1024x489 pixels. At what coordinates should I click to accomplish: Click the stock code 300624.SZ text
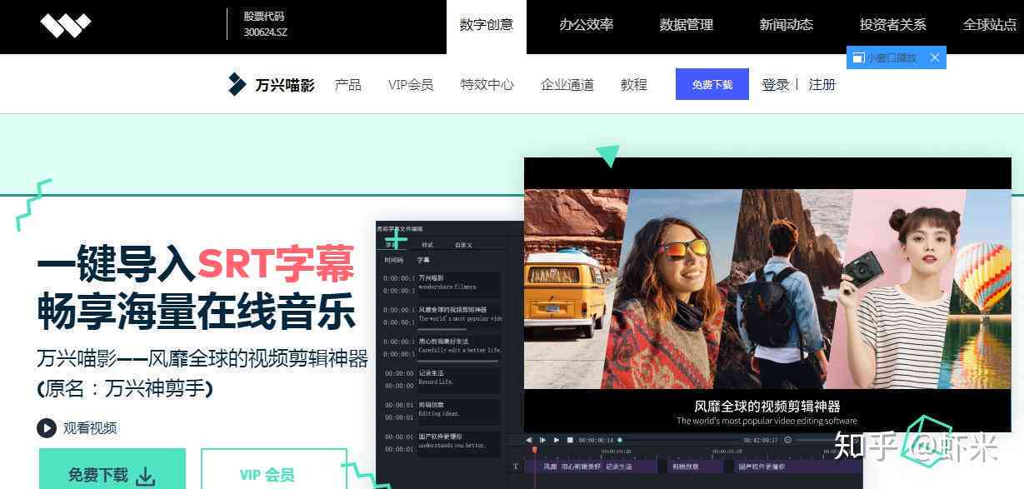[x=265, y=32]
